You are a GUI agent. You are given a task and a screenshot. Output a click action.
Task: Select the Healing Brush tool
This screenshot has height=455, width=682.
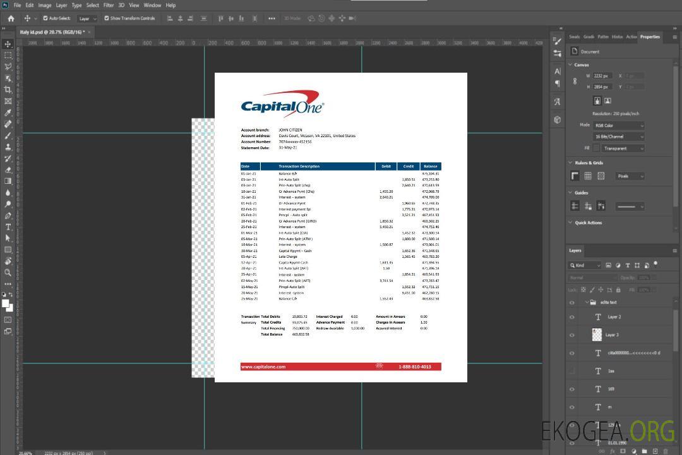8,124
